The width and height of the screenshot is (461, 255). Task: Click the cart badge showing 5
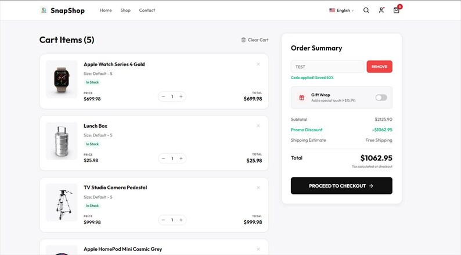coord(400,6)
